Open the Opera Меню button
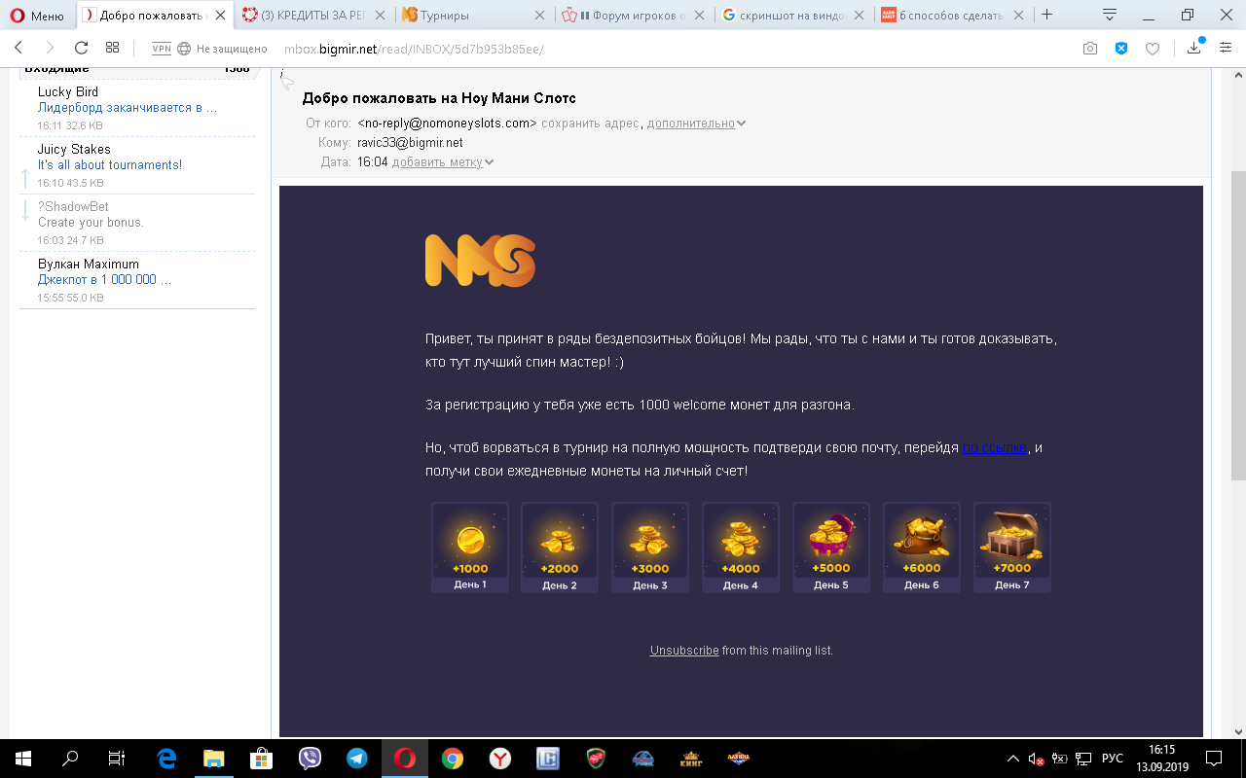The width and height of the screenshot is (1246, 778). (x=37, y=16)
